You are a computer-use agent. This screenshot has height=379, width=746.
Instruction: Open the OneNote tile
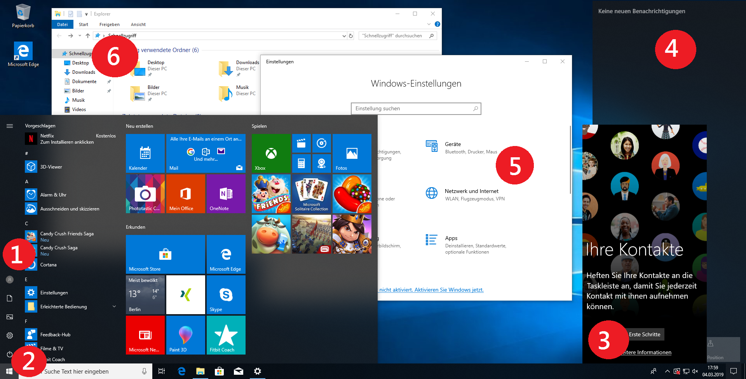[x=226, y=194]
